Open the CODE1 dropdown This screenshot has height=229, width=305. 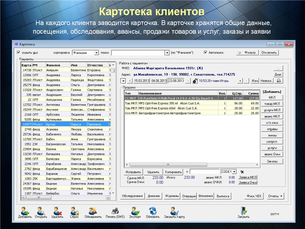(x=234, y=172)
